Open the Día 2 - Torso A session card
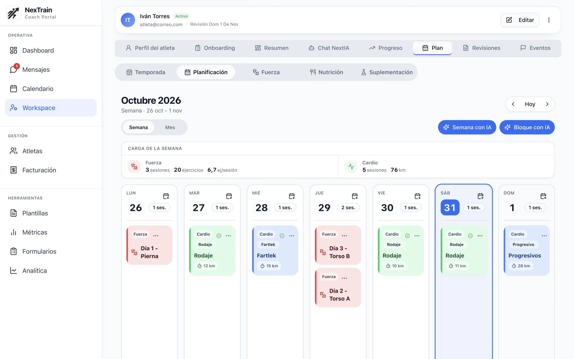The height and width of the screenshot is (359, 574). [338, 287]
